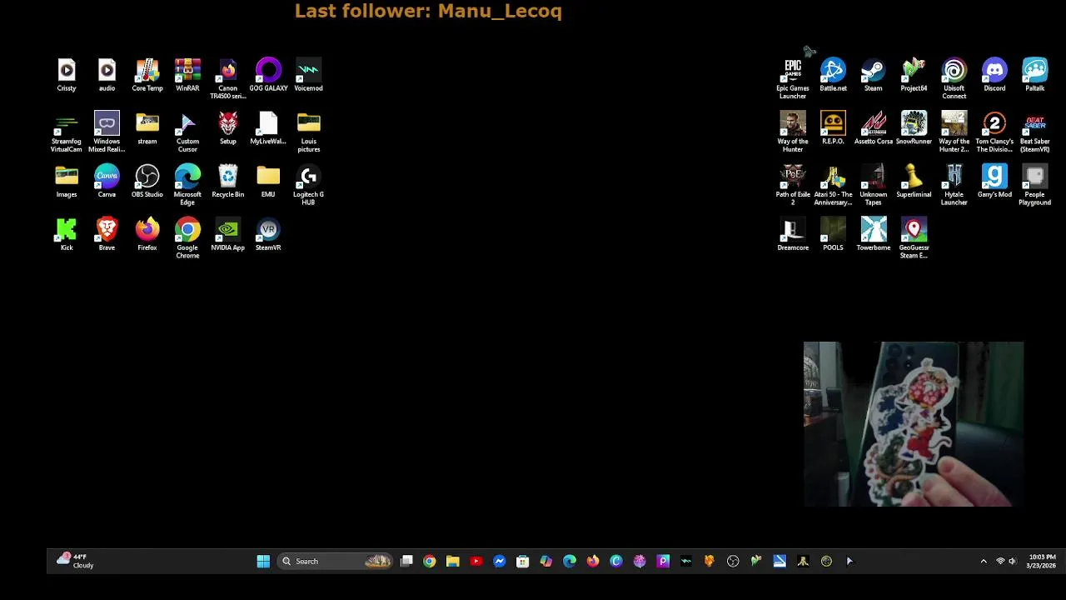1066x600 pixels.
Task: Select the MyLiveWal... desktop file
Action: tap(268, 128)
